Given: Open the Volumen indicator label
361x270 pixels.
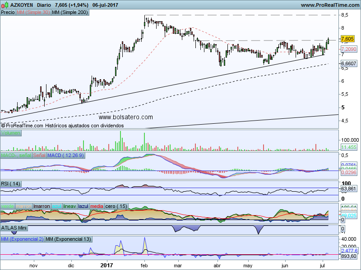Looking at the screenshot, I should [x=11, y=133].
